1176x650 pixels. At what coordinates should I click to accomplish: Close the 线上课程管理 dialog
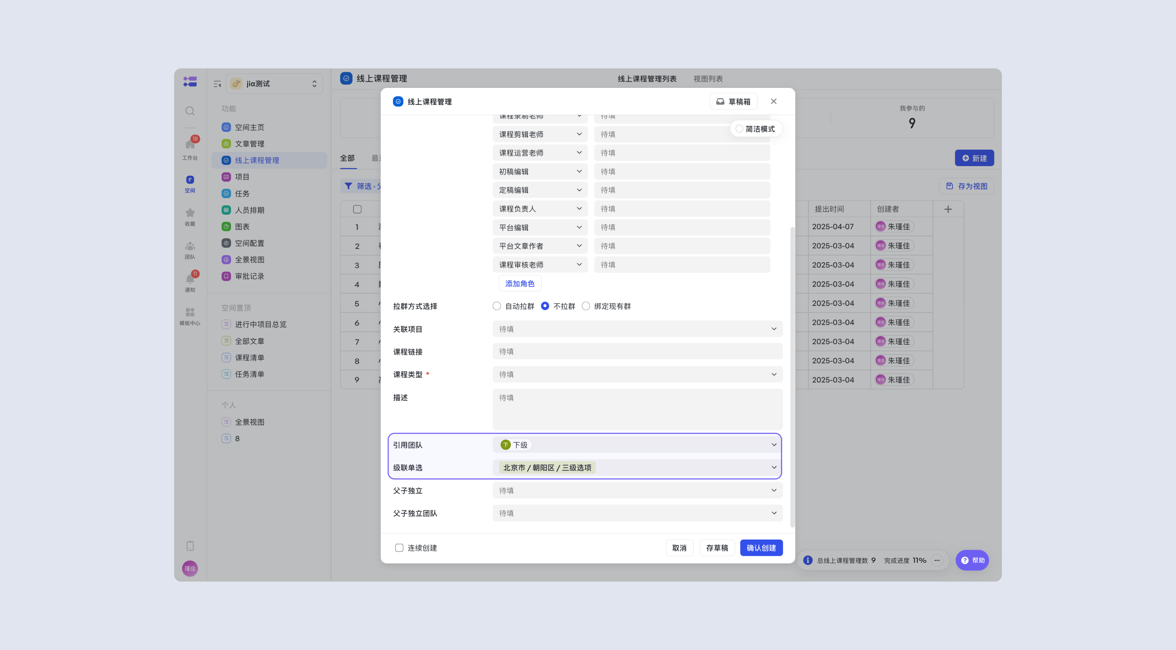[x=773, y=101]
